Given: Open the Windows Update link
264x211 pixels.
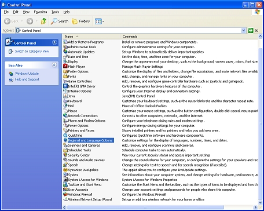Looking at the screenshot, I should point(27,74).
